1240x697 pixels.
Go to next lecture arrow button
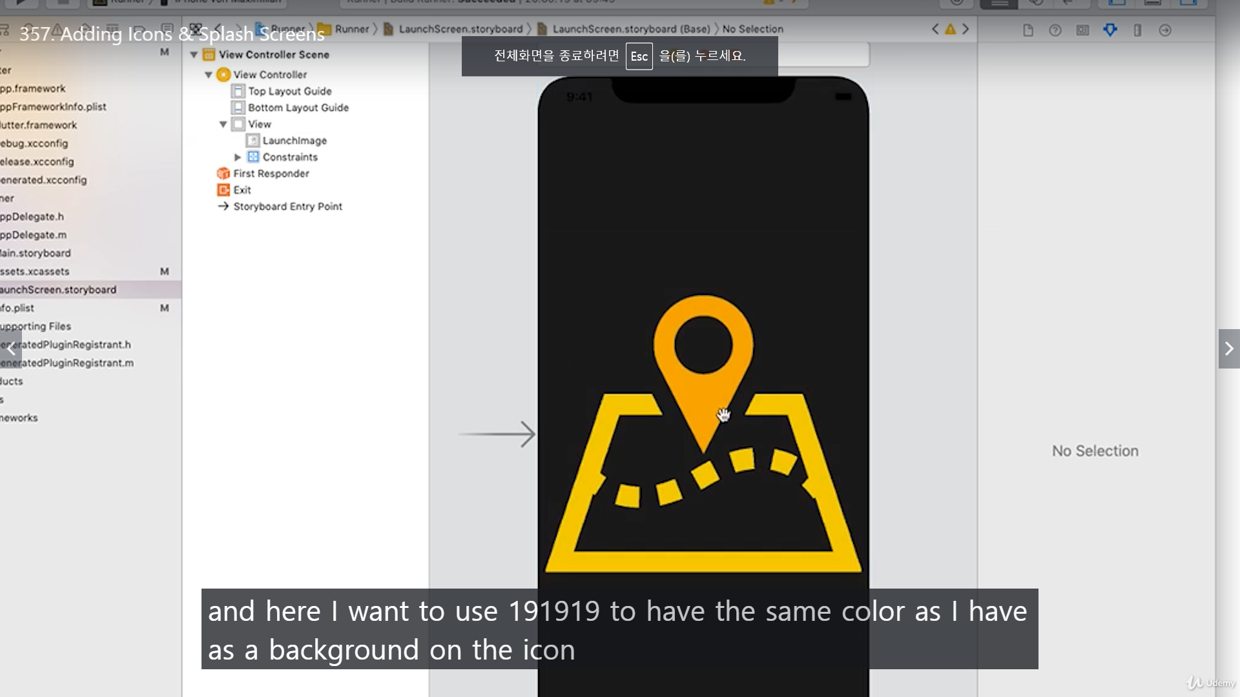1229,348
